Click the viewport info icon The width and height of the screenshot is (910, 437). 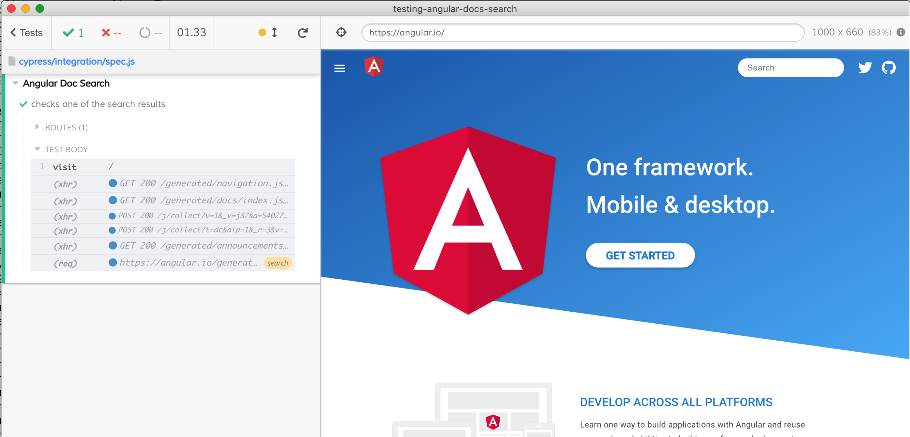click(x=901, y=32)
